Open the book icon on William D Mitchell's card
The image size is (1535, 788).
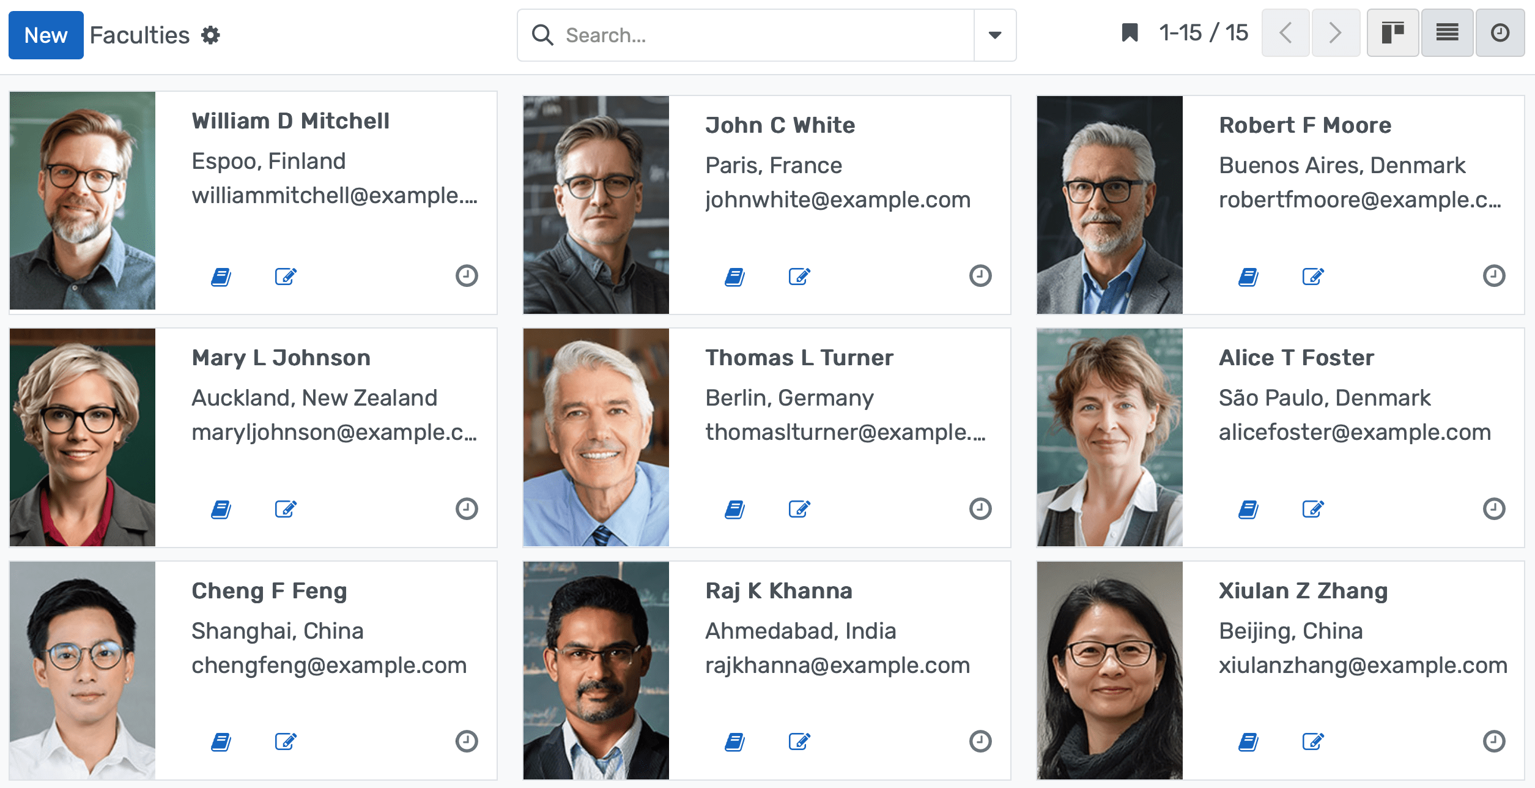221,276
